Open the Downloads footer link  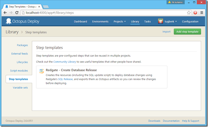point(154,121)
